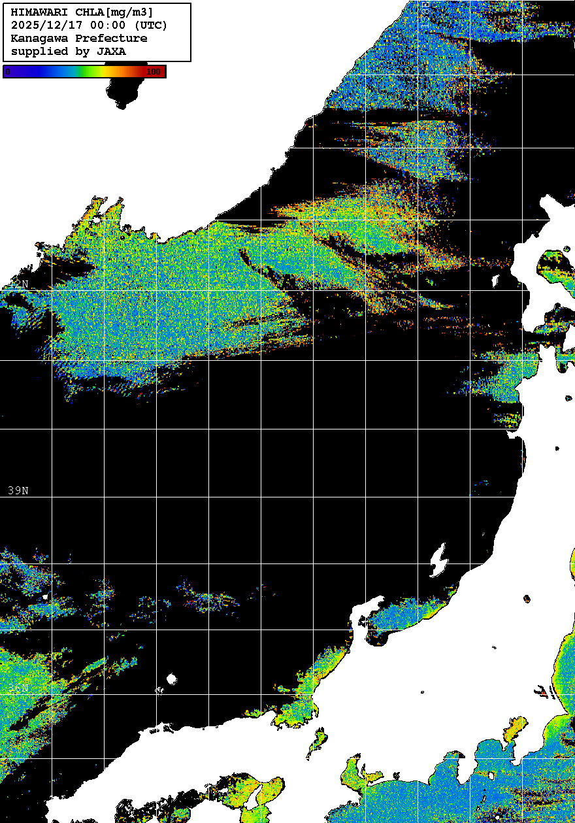Click the 100 label on the color bar
This screenshot has width=575, height=823.
click(154, 72)
